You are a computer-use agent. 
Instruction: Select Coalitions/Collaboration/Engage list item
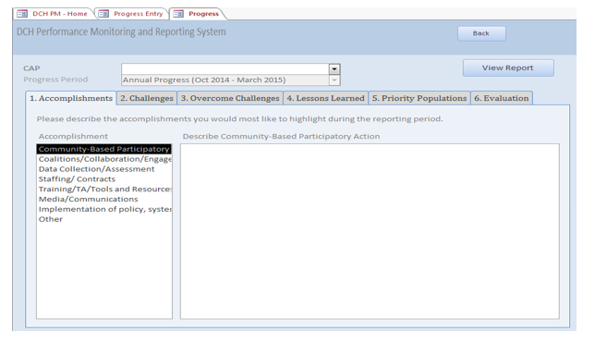point(104,159)
